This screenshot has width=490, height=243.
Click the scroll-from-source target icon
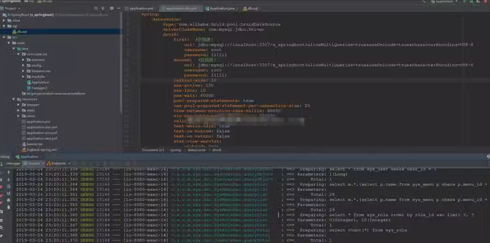[96, 9]
